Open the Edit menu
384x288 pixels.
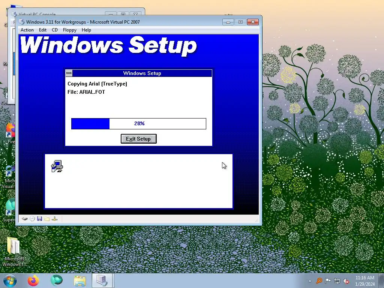click(43, 30)
